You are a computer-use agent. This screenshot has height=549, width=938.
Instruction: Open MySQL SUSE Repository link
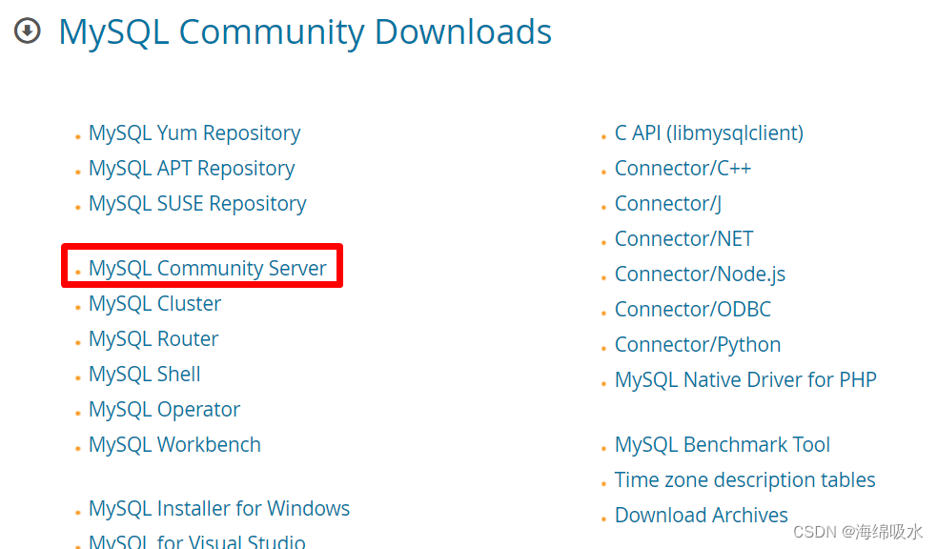click(x=197, y=204)
